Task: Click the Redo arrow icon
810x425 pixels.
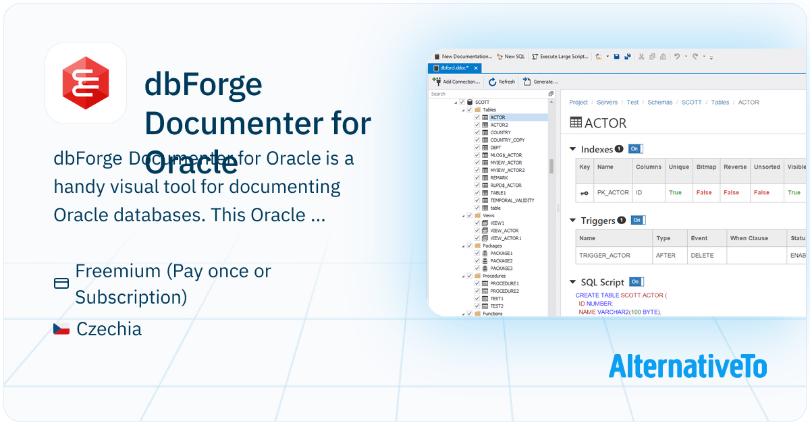Action: pos(695,57)
